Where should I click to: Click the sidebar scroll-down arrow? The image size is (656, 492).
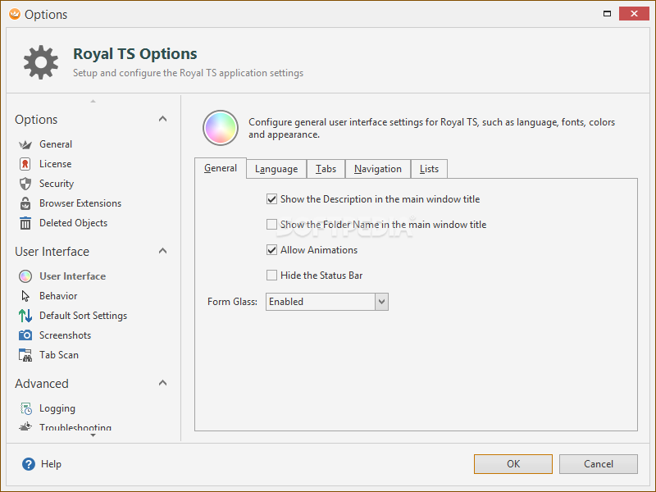click(93, 435)
